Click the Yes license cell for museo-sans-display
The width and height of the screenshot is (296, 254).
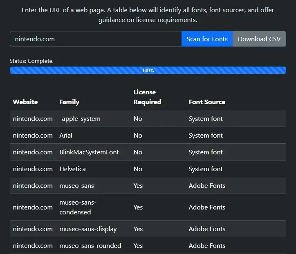[x=138, y=229]
